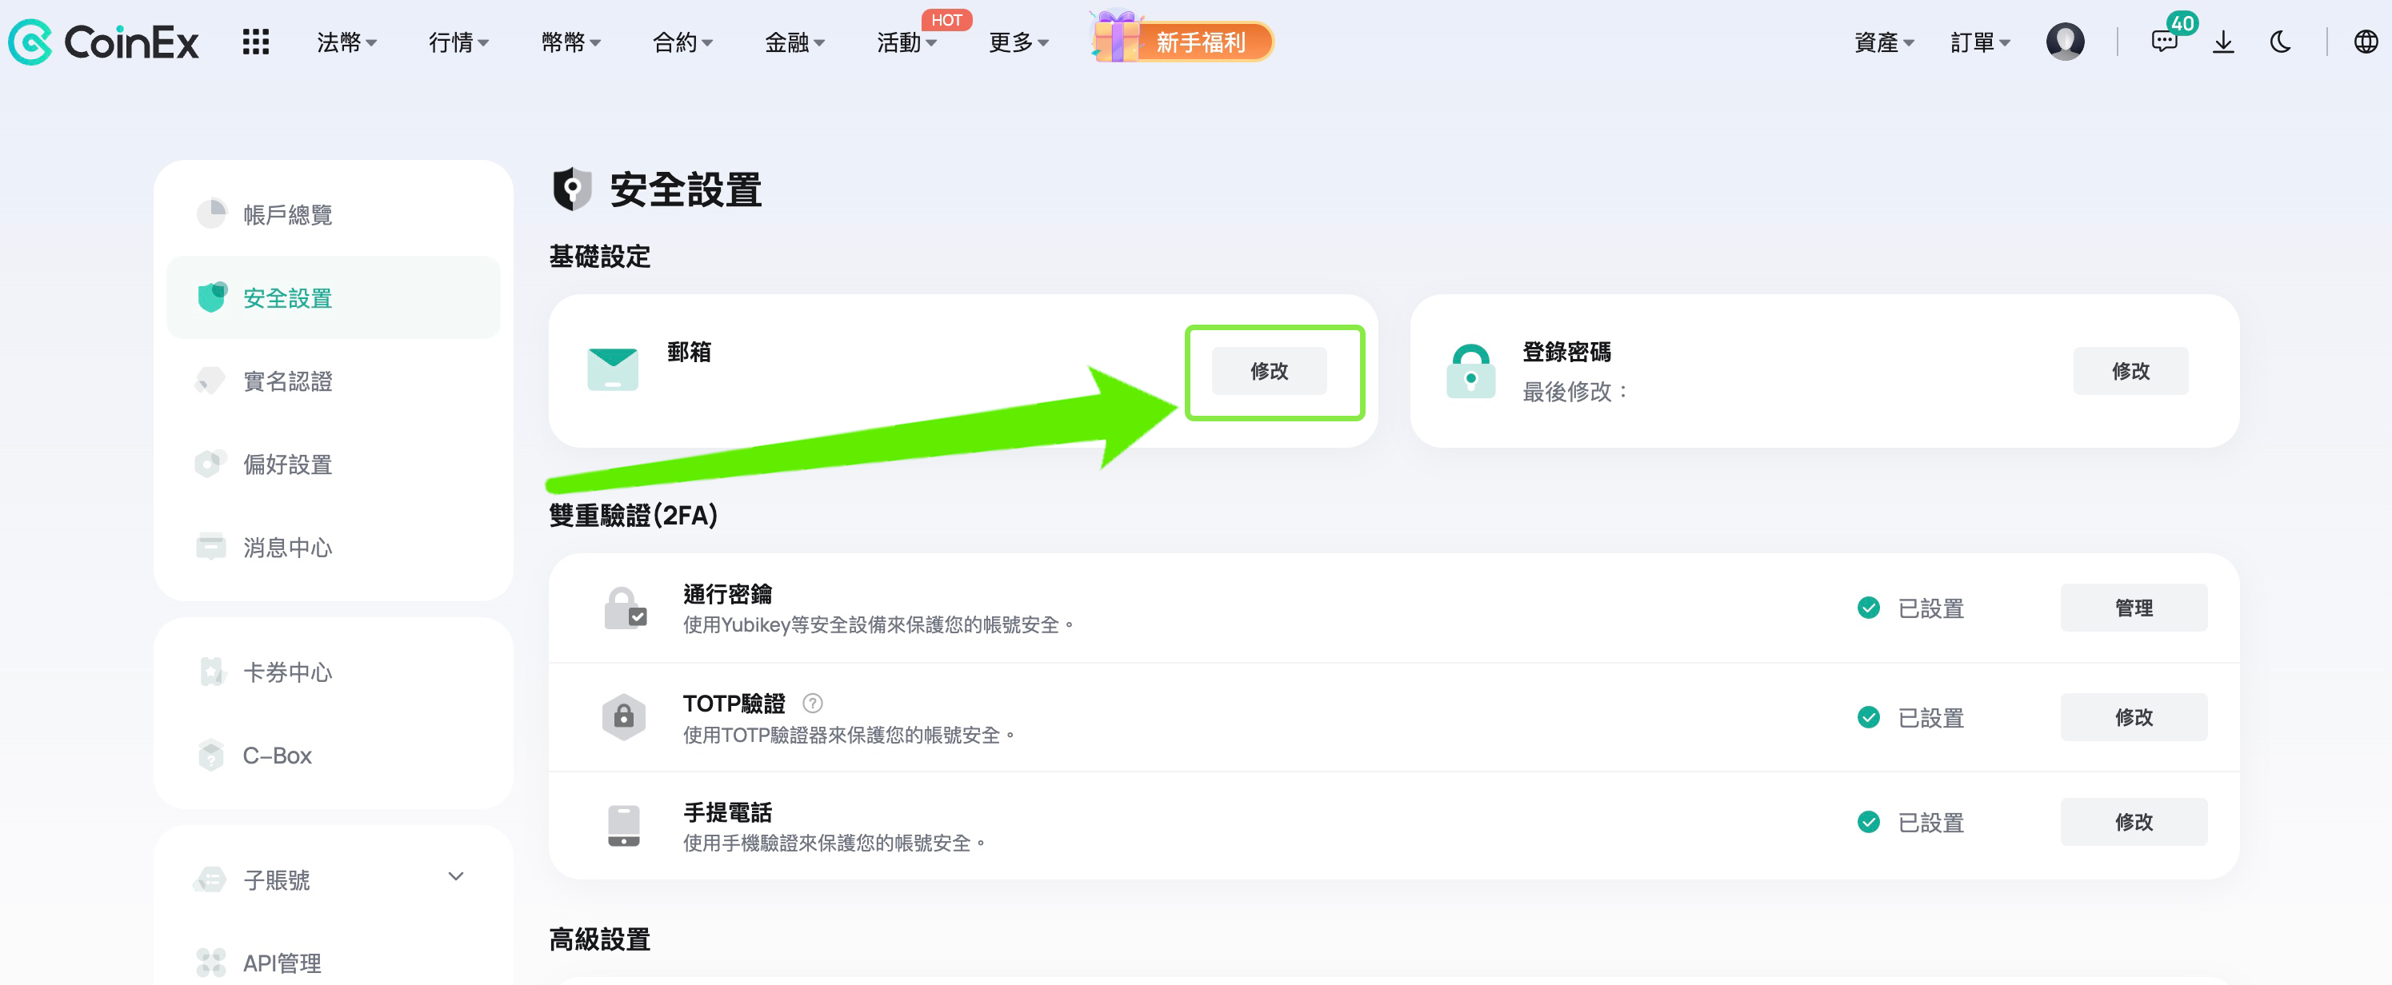Expand the 活動 HOT dropdown menu
Viewport: 2392px width, 985px height.
tap(907, 42)
